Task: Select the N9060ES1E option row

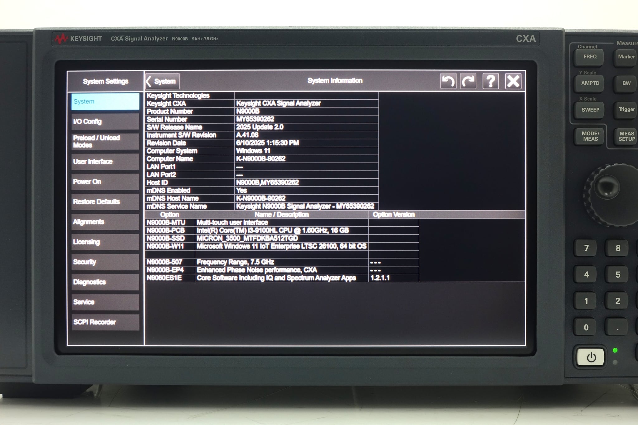Action: coord(282,278)
